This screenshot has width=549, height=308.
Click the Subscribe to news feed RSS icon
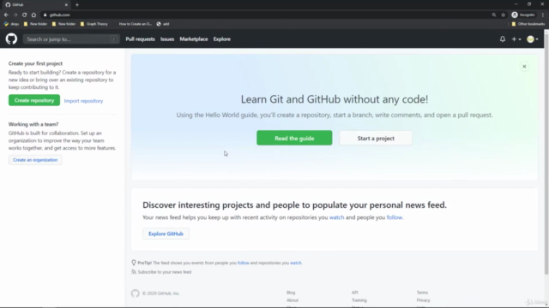coord(134,272)
